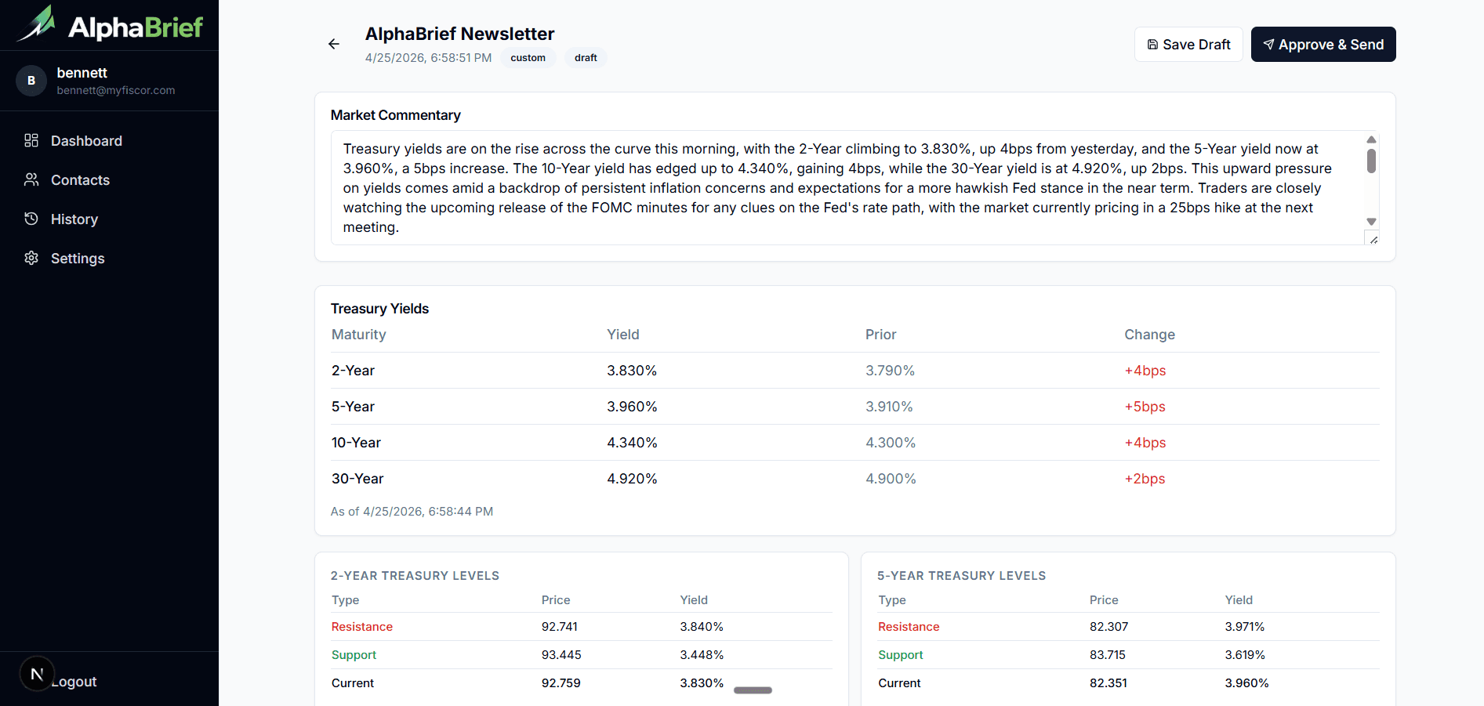Click the History clock icon

click(31, 219)
